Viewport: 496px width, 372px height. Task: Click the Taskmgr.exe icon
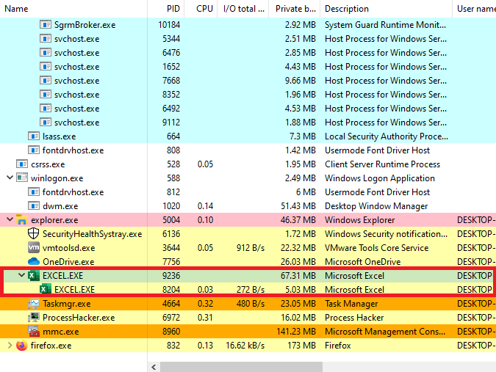point(34,304)
